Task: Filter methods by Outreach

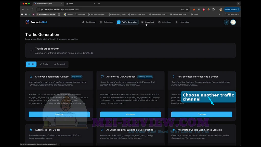Action: [x=59, y=64]
